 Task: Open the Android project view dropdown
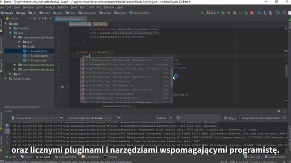click(18, 19)
